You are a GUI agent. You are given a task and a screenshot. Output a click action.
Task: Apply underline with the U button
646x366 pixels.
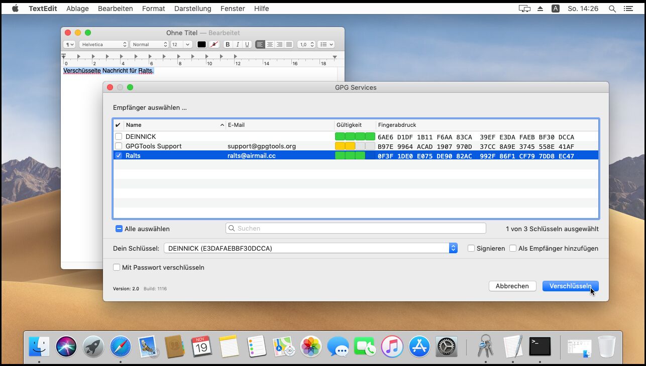pos(247,45)
